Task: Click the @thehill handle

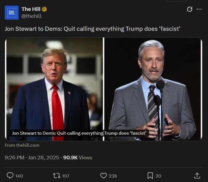Action: click(x=32, y=16)
